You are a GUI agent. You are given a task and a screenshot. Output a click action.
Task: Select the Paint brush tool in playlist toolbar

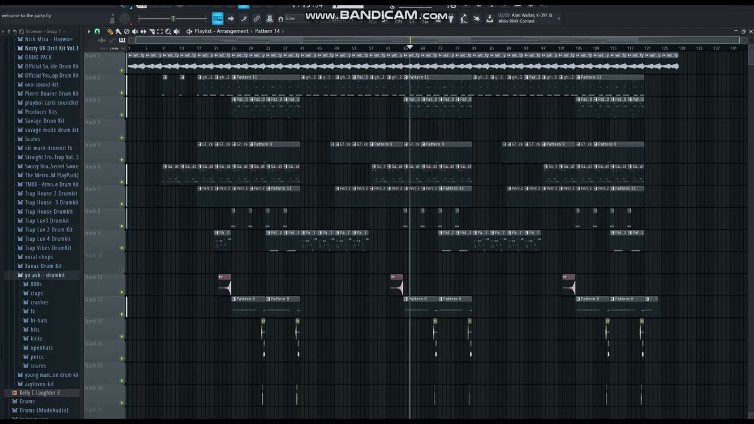tap(118, 31)
